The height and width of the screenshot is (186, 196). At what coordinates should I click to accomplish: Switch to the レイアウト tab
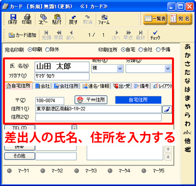pyautogui.click(x=162, y=86)
